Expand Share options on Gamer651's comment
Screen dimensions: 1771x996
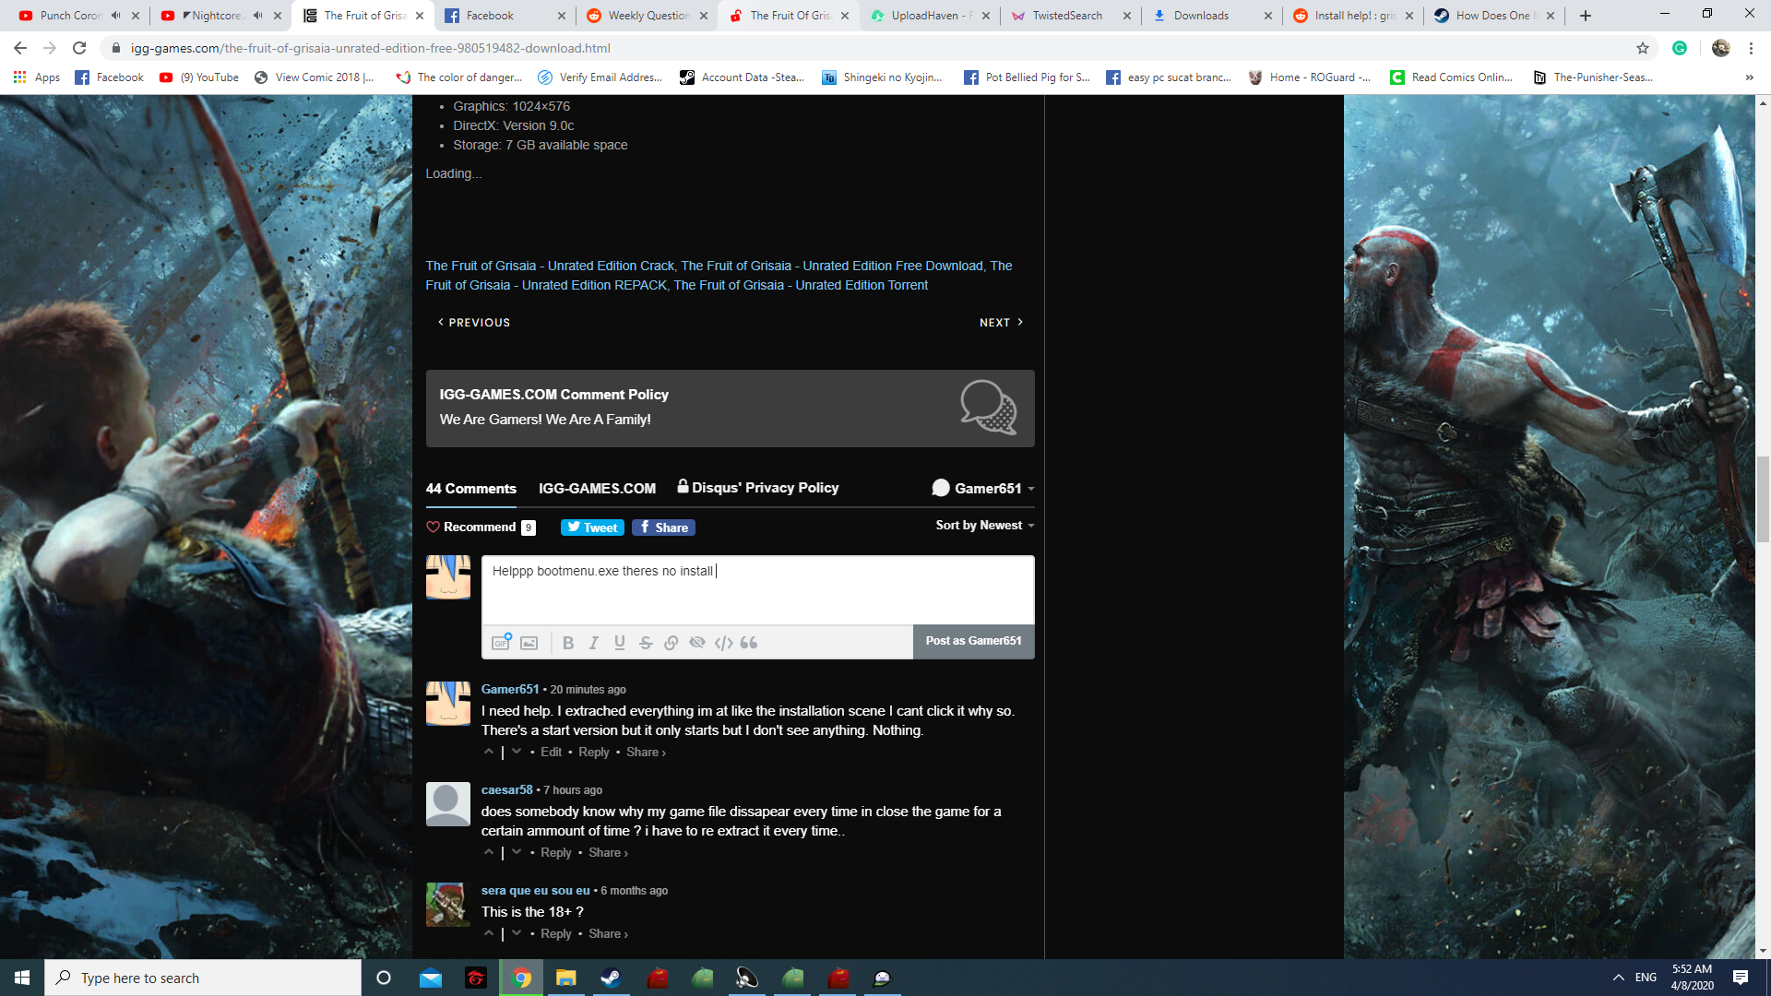tap(646, 753)
